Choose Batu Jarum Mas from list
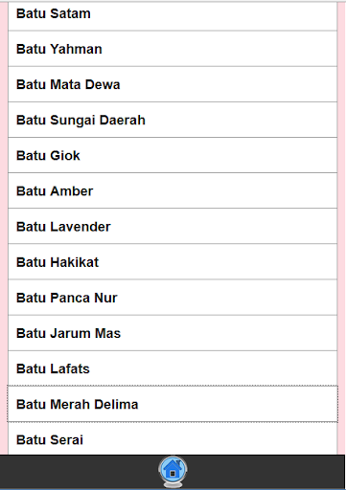 click(173, 333)
